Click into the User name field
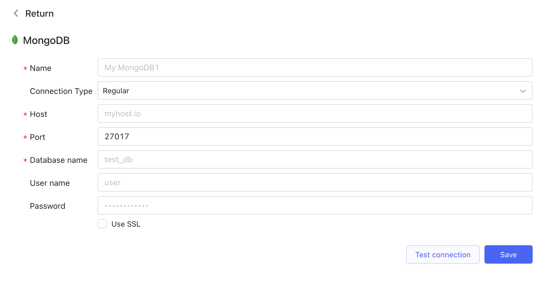543x282 pixels. [x=315, y=182]
